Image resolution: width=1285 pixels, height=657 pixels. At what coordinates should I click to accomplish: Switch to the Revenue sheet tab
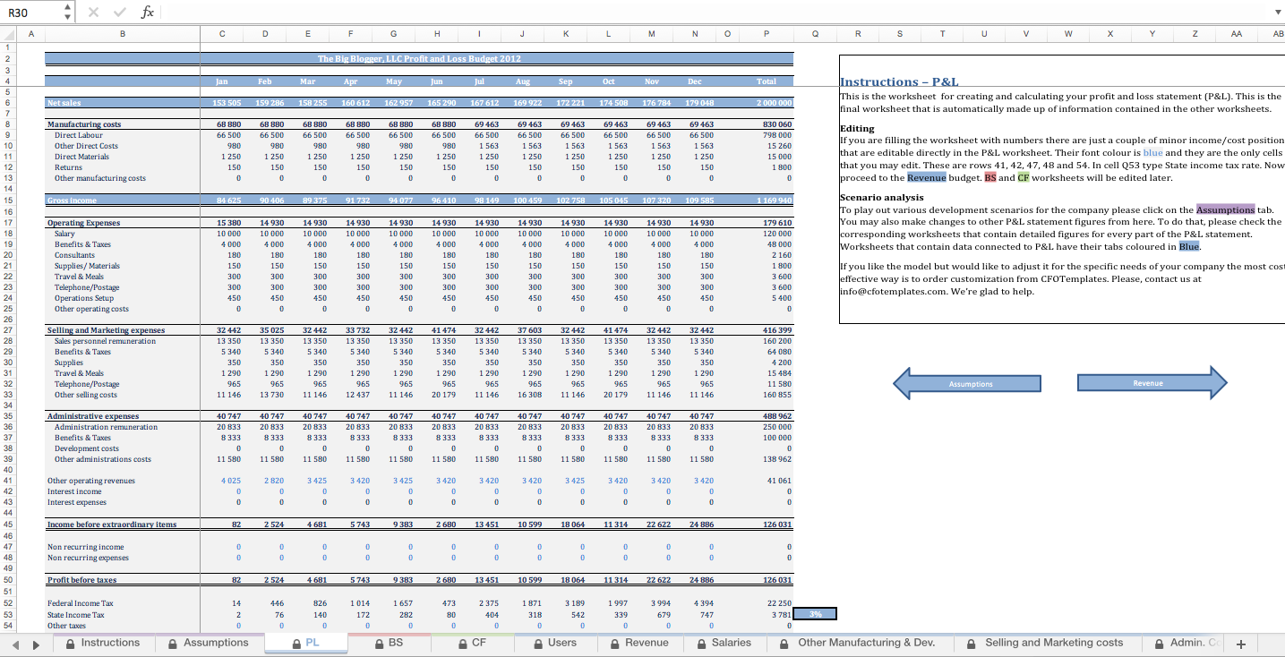[x=640, y=643]
